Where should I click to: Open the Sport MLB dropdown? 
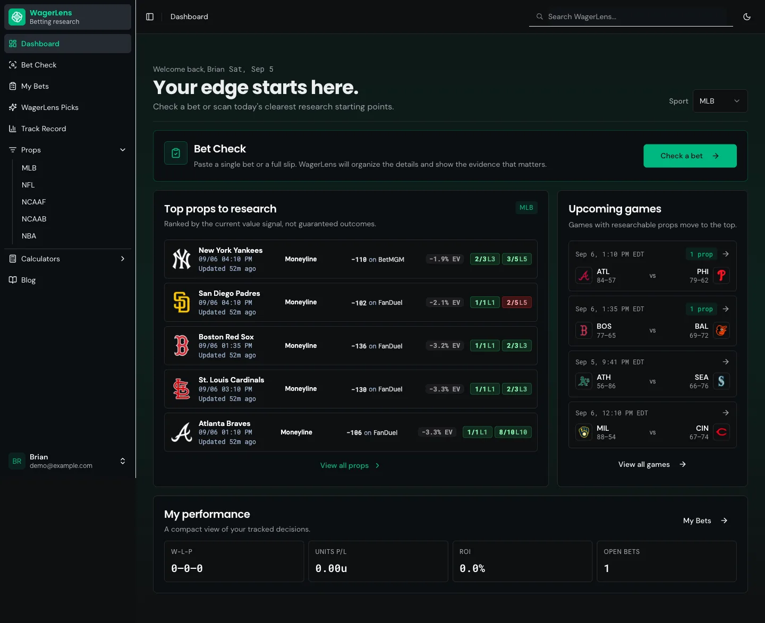tap(720, 101)
